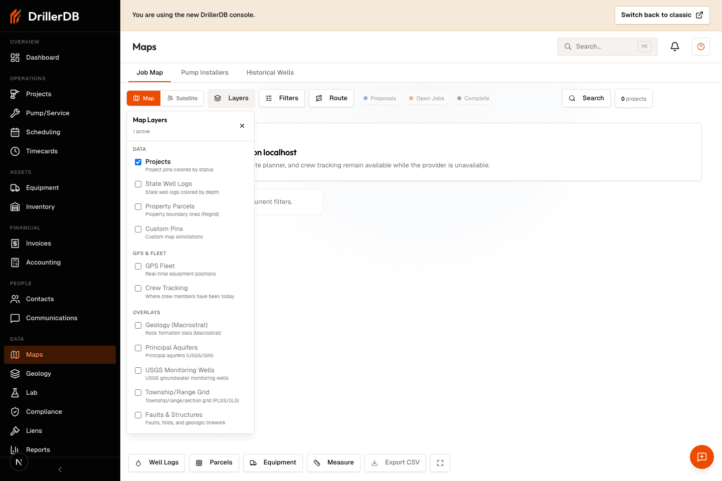The height and width of the screenshot is (481, 722).
Task: Collapse the Layers dropdown panel
Action: point(242,126)
